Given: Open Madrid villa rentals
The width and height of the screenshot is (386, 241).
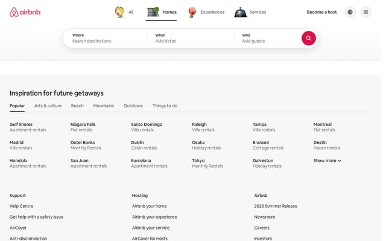Looking at the screenshot, I should coord(21,145).
